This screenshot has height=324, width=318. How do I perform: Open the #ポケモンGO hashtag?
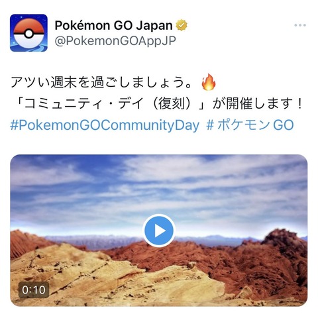tap(250, 125)
